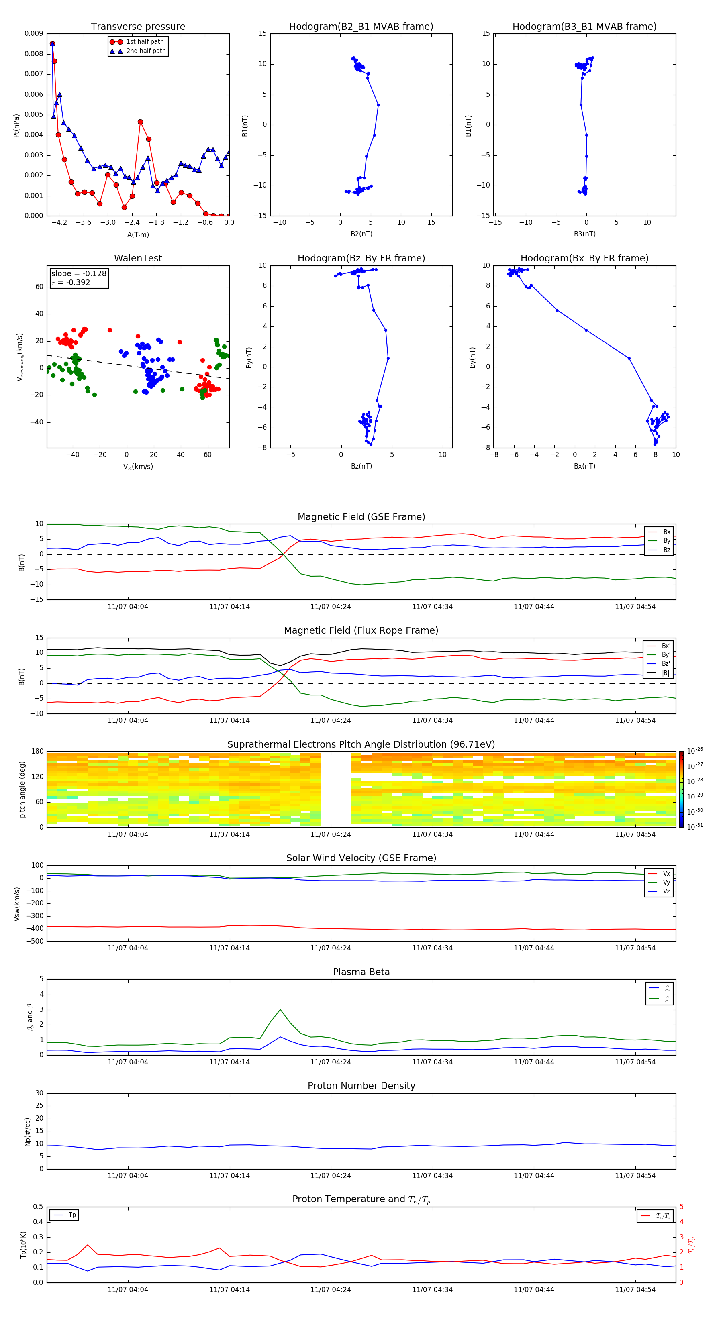Click "11/07 04:54" tick under Proton Temperature plot

tap(635, 1290)
